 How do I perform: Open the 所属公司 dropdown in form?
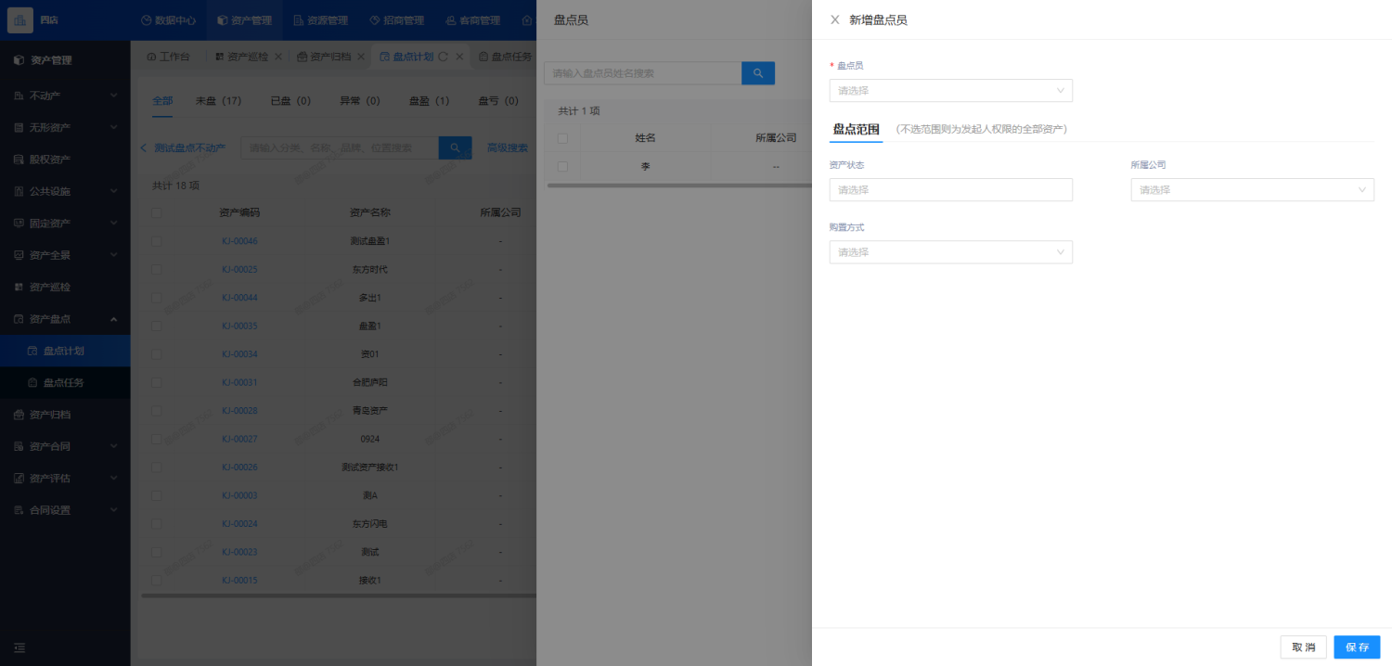[1252, 190]
